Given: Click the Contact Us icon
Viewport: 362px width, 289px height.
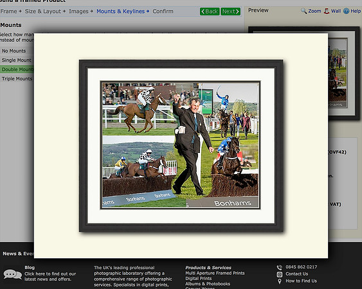Looking at the screenshot, I should 280,274.
